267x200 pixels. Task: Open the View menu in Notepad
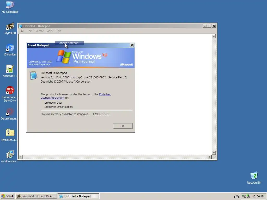coord(50,31)
